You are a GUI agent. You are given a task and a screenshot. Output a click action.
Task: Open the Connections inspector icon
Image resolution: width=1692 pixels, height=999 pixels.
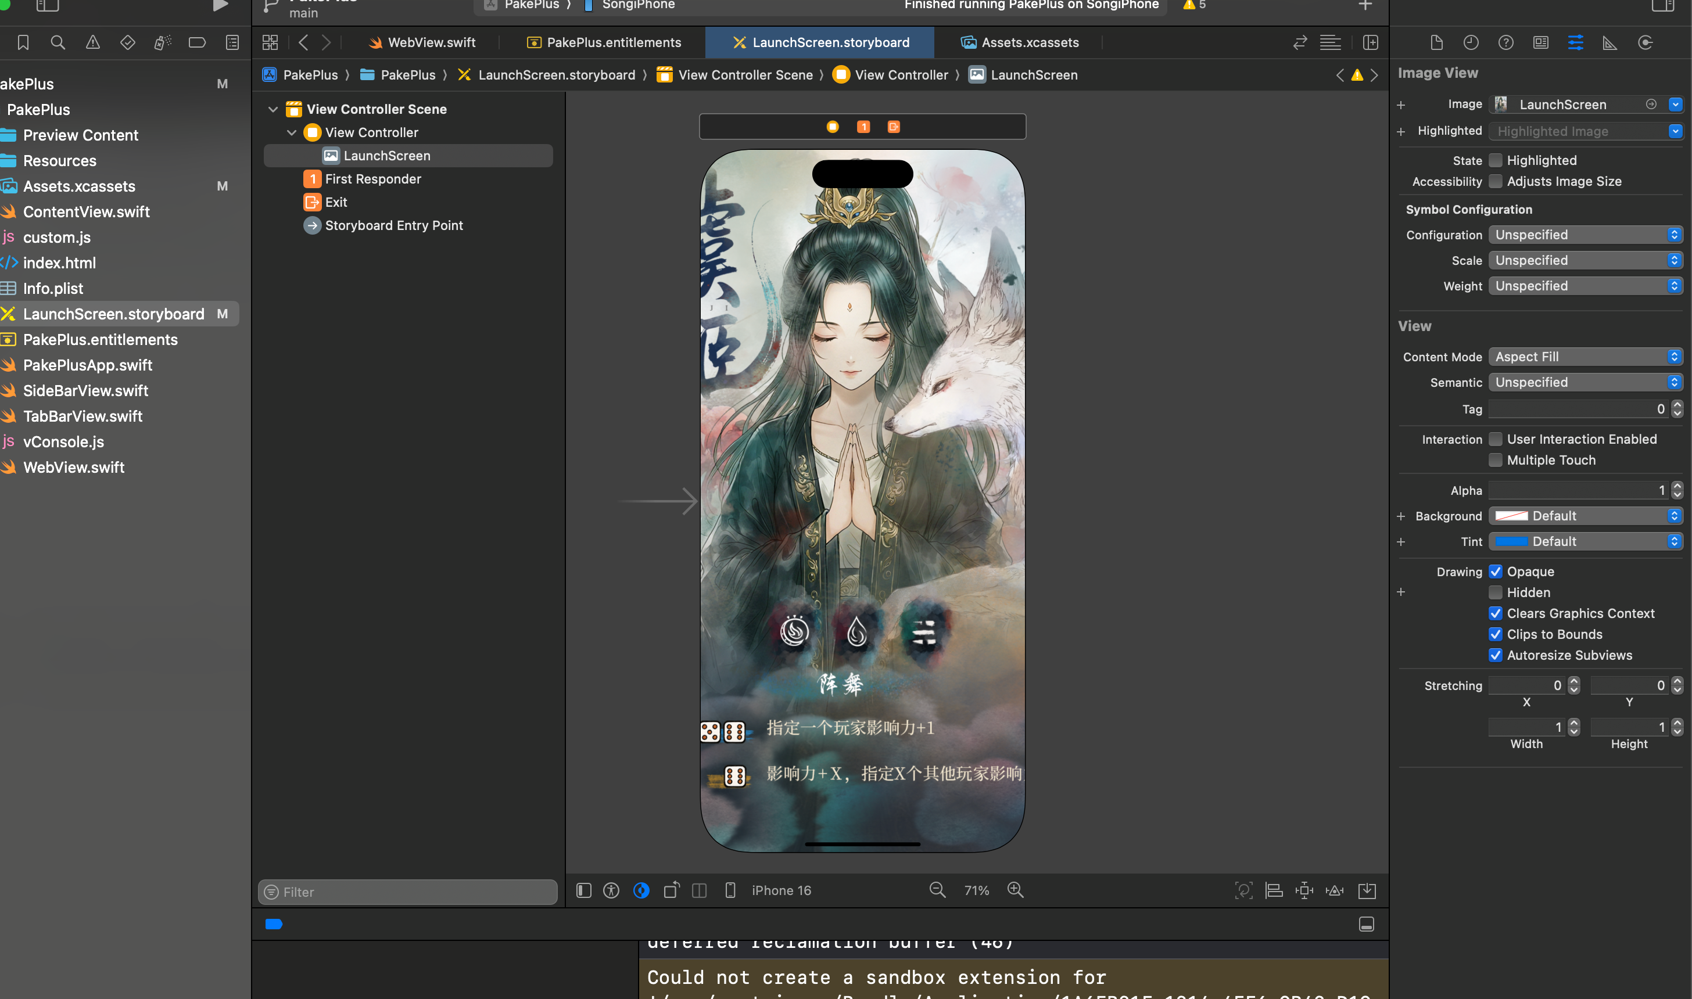(1645, 43)
